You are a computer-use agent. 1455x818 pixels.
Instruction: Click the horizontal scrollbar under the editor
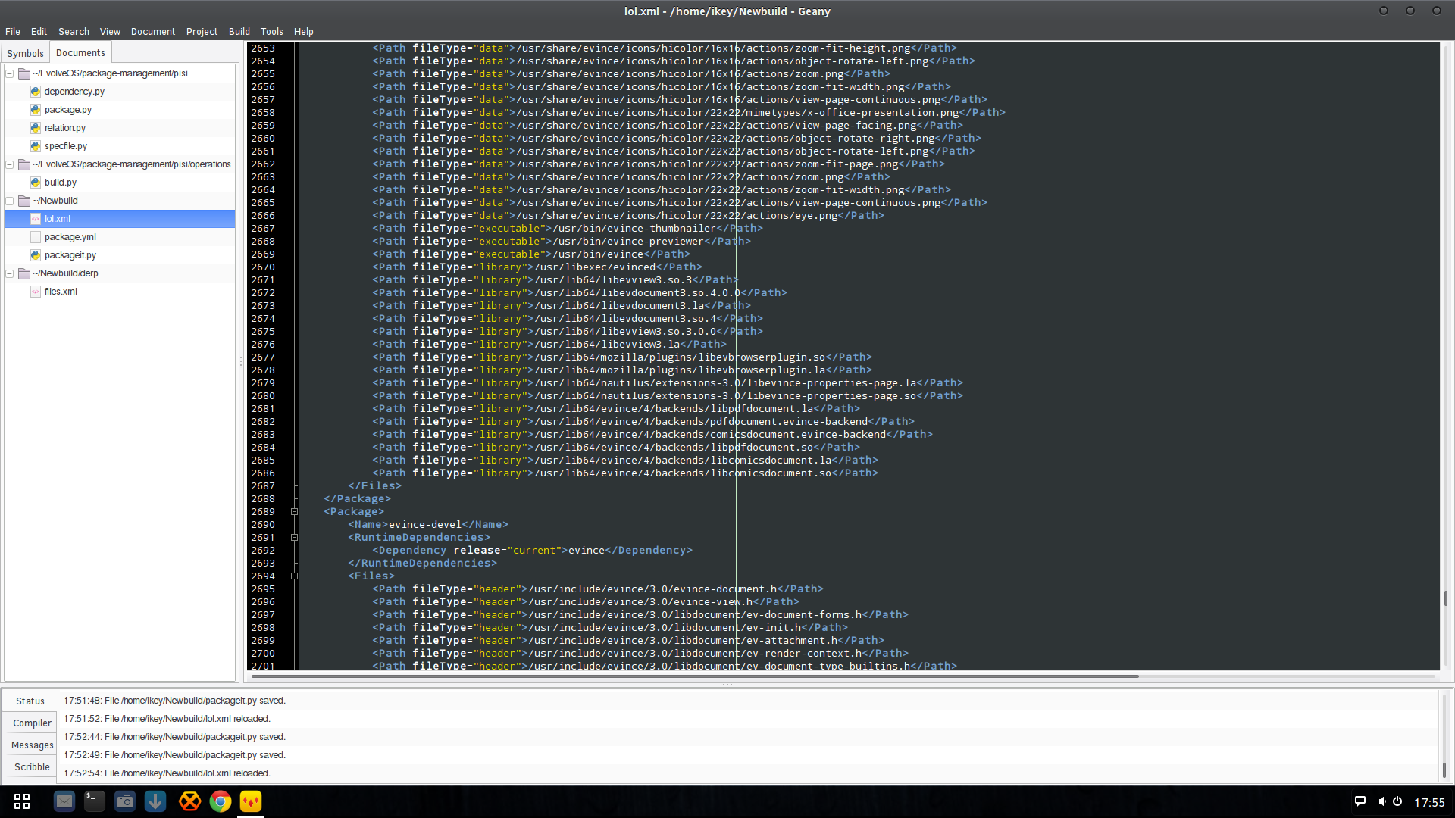point(695,676)
